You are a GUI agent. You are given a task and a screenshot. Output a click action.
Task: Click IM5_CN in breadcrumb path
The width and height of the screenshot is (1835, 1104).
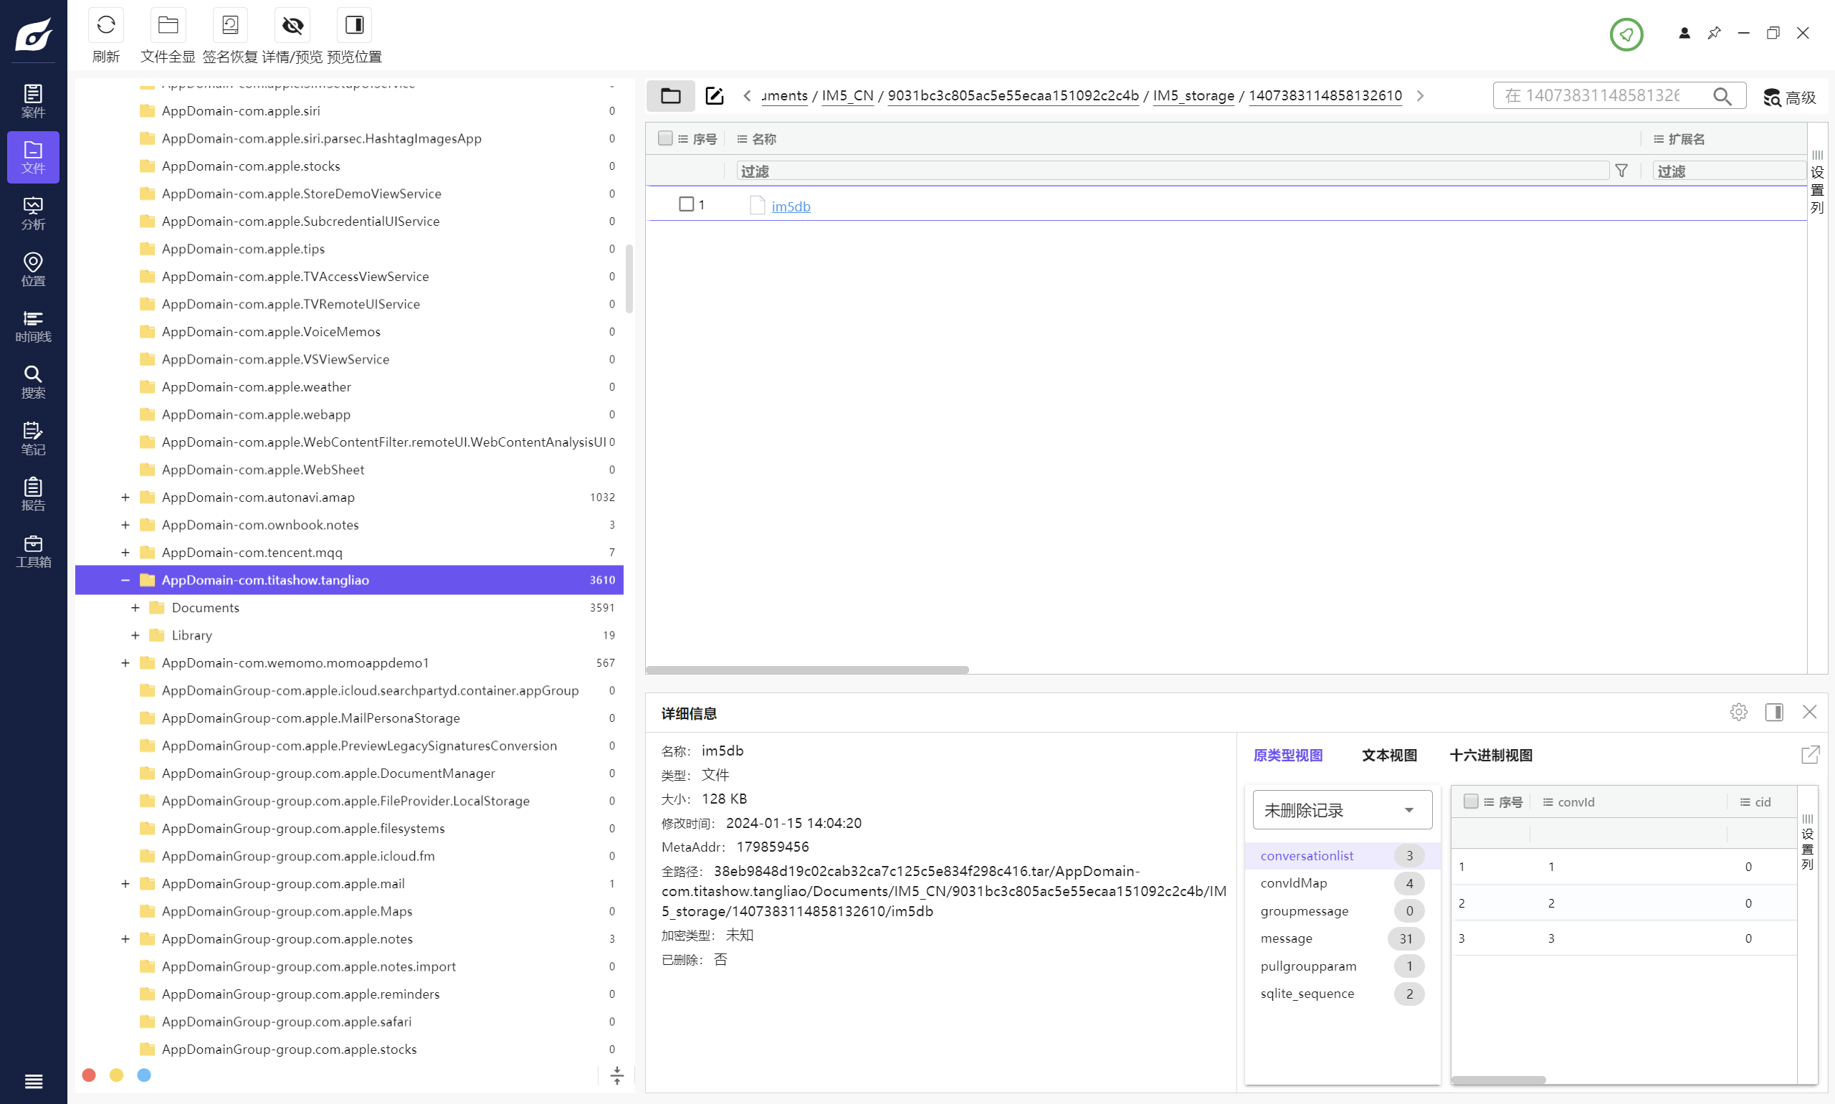pyautogui.click(x=847, y=95)
